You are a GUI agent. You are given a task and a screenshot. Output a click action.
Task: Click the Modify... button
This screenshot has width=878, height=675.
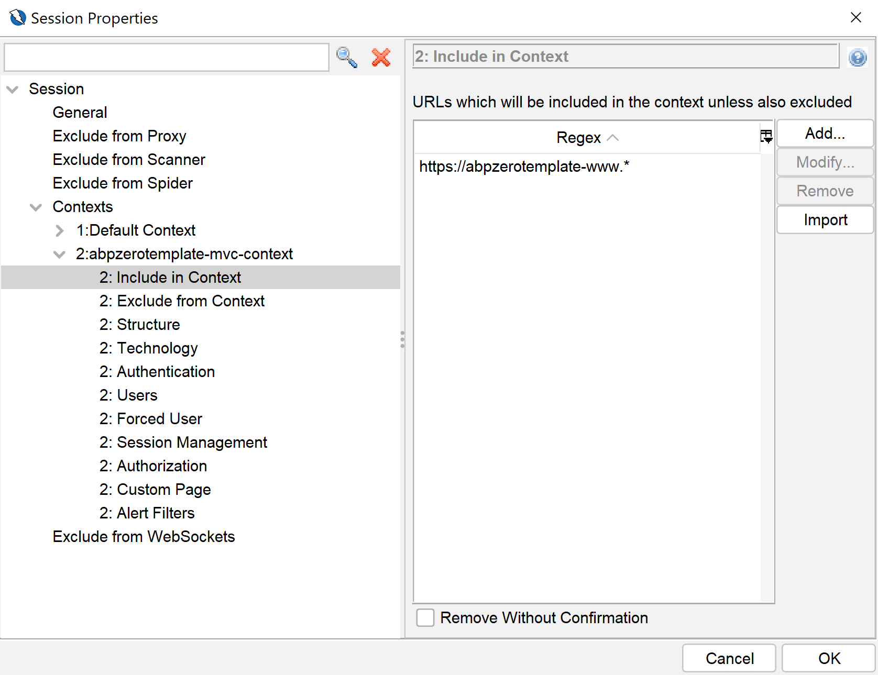coord(825,162)
